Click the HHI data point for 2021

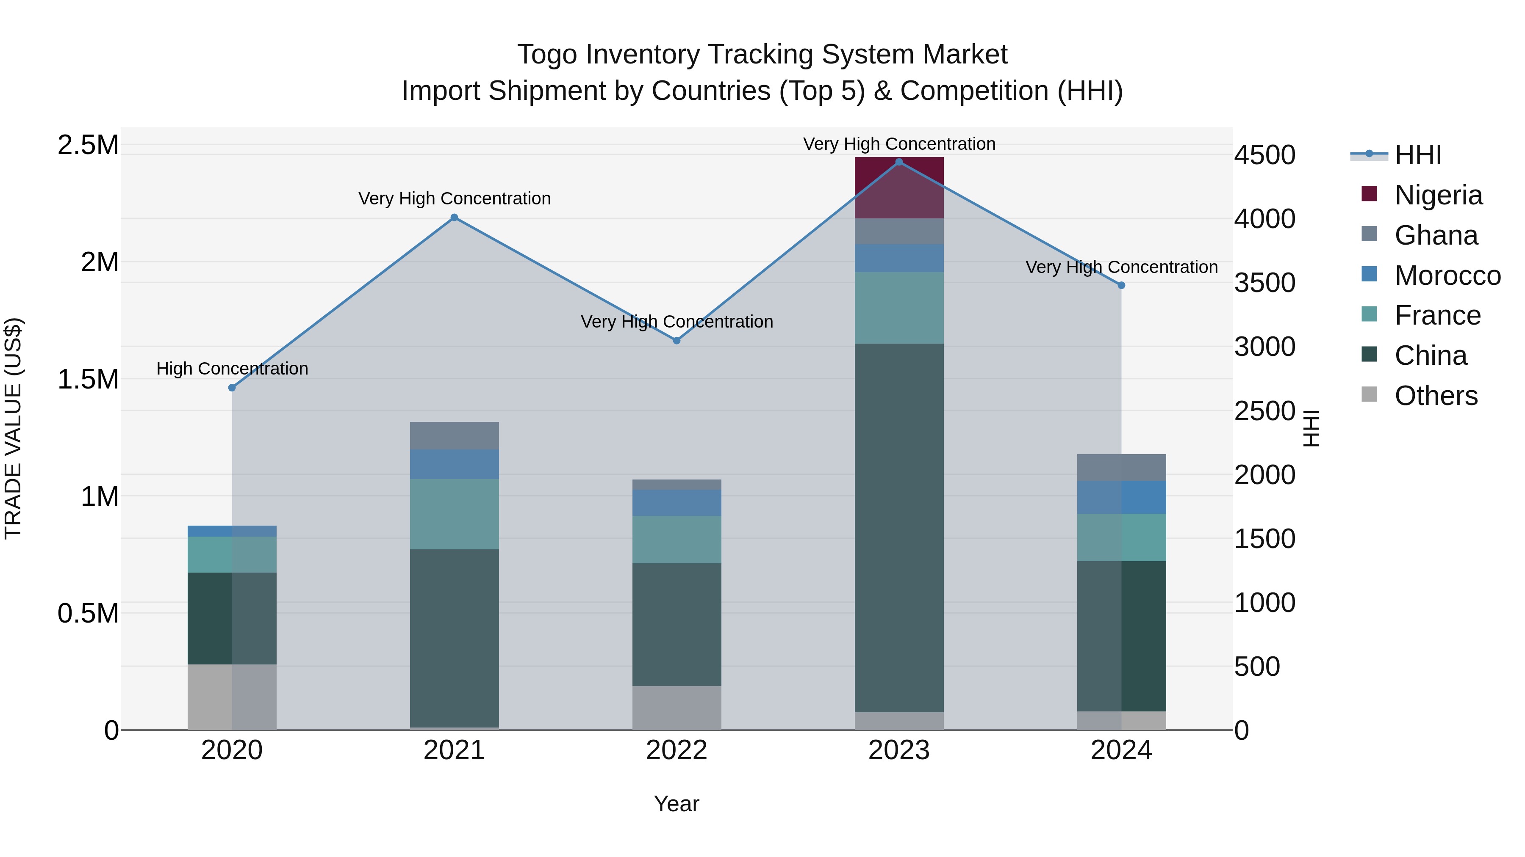(455, 218)
